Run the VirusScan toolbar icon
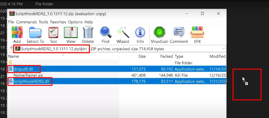 (x=159, y=32)
